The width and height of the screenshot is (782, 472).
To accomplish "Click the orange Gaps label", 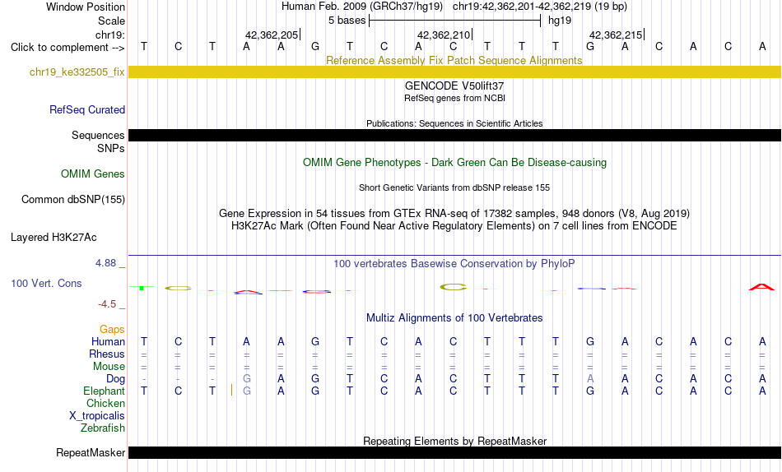I will point(112,330).
